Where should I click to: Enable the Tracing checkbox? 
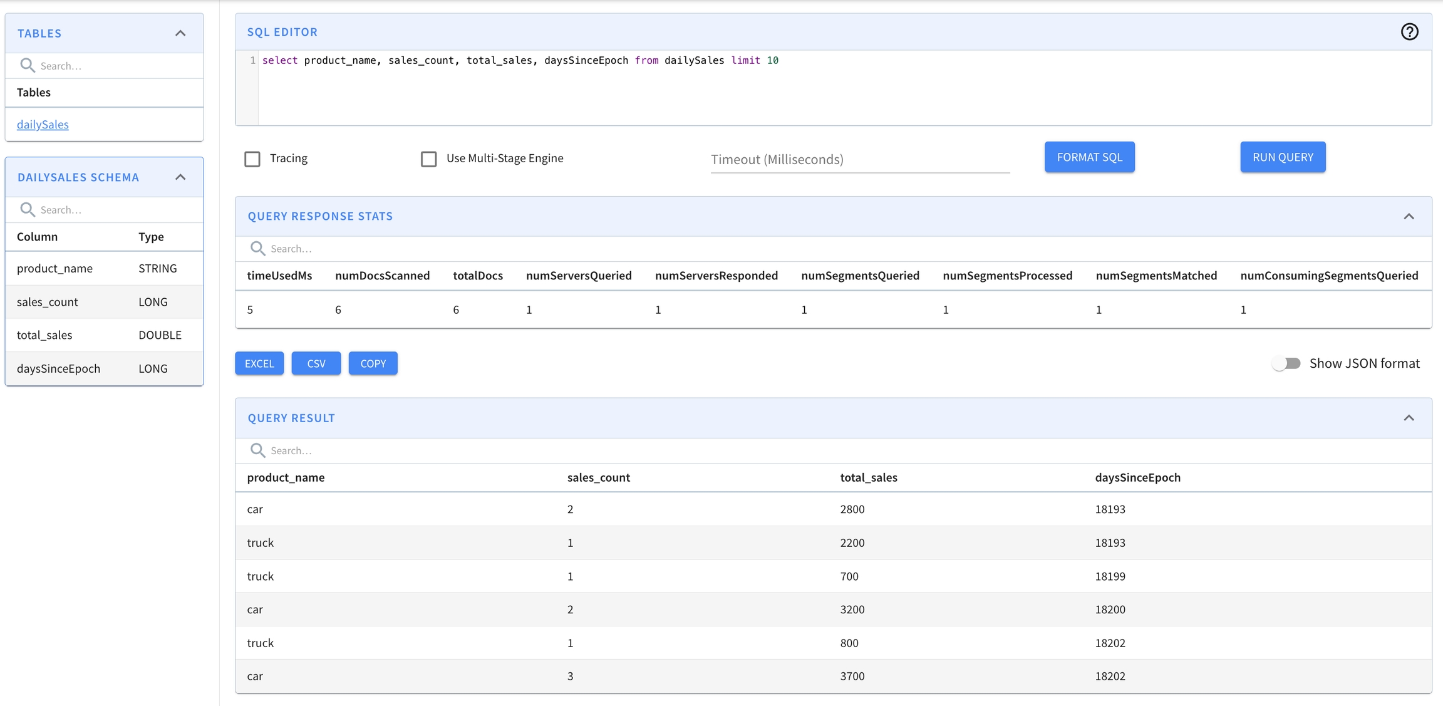click(x=252, y=159)
